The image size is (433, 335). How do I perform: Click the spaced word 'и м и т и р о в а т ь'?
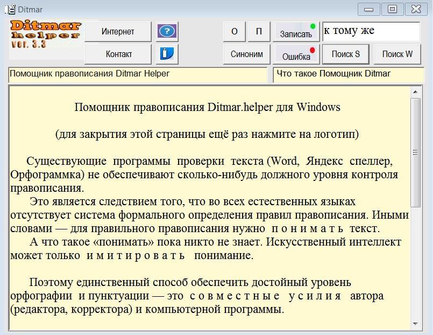(x=136, y=255)
